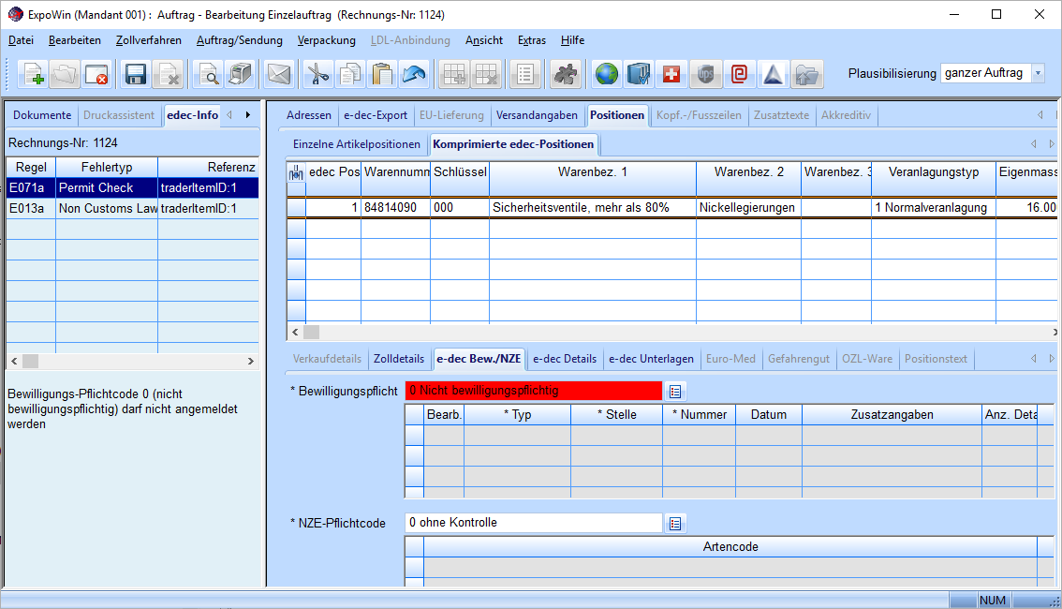Open the Bearbeiten menu
The image size is (1062, 609).
pyautogui.click(x=75, y=40)
